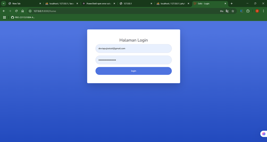This screenshot has height=142, width=267.
Task: Click the translate page icon
Action: click(x=227, y=11)
